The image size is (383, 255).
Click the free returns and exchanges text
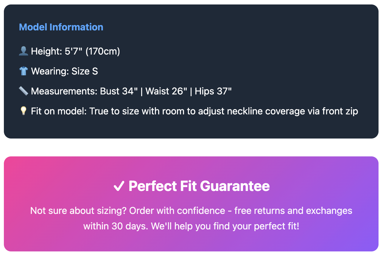click(x=293, y=211)
